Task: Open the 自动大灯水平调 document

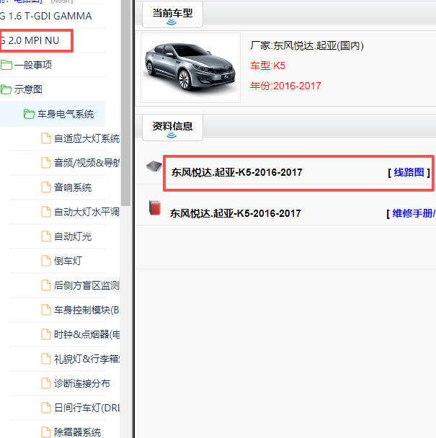Action: click(86, 212)
